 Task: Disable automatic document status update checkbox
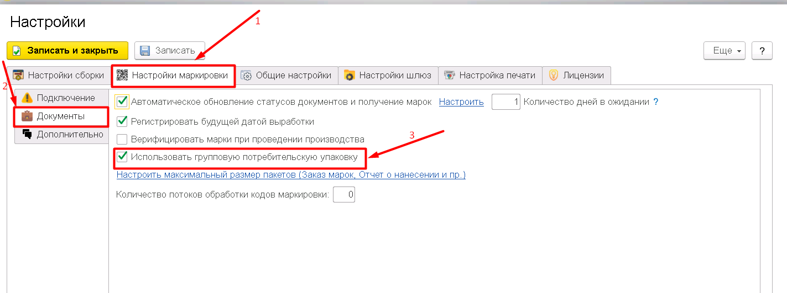click(x=122, y=102)
